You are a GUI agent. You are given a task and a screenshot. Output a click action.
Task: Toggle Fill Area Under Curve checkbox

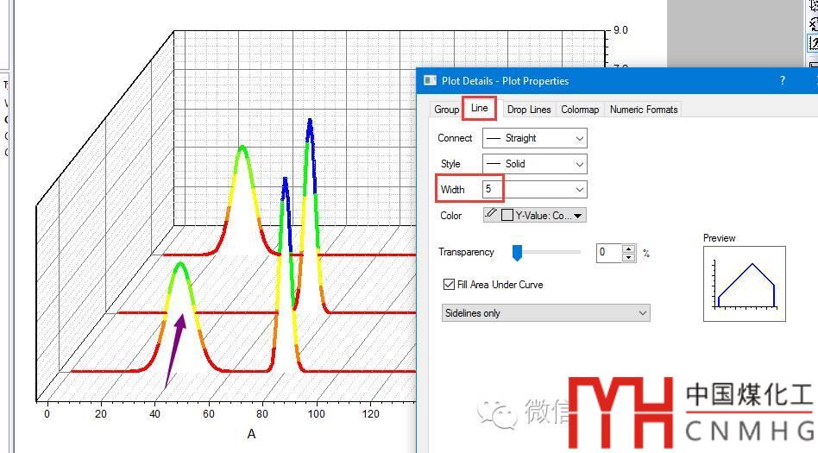[449, 285]
